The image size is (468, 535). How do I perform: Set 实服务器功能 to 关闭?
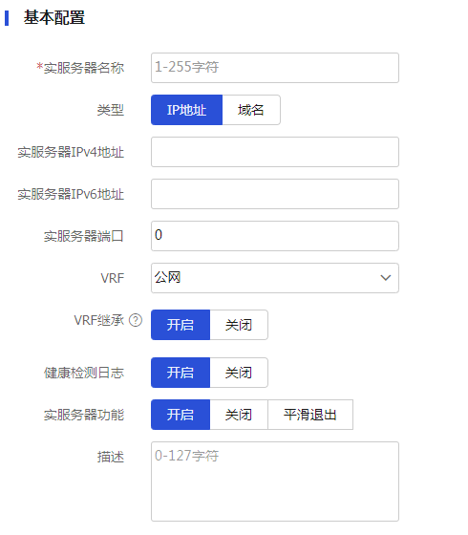(239, 415)
